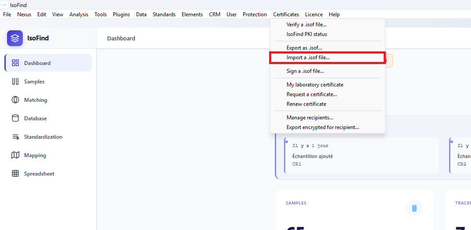Screen dimensions: 471x230
Task: Click the Database cylinder icon
Action: pos(15,119)
